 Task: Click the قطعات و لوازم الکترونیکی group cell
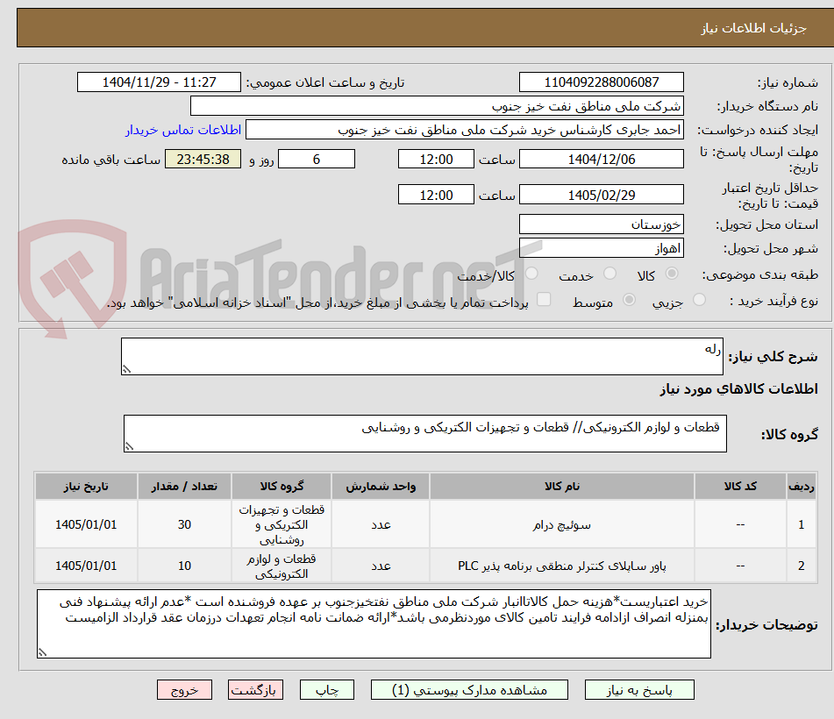pos(282,566)
